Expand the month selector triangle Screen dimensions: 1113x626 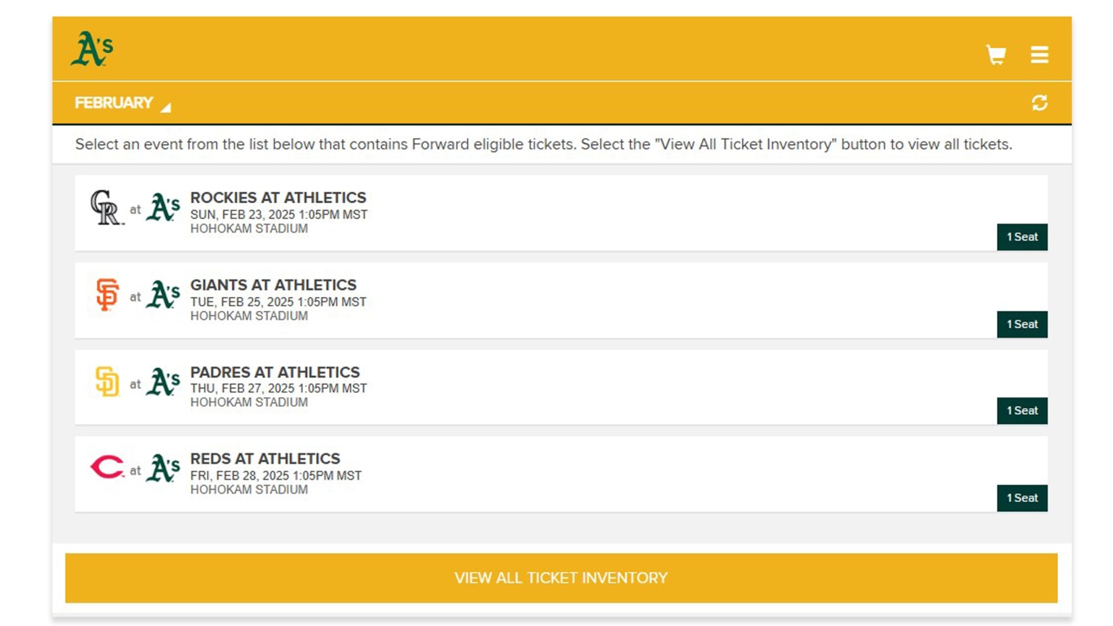click(167, 107)
